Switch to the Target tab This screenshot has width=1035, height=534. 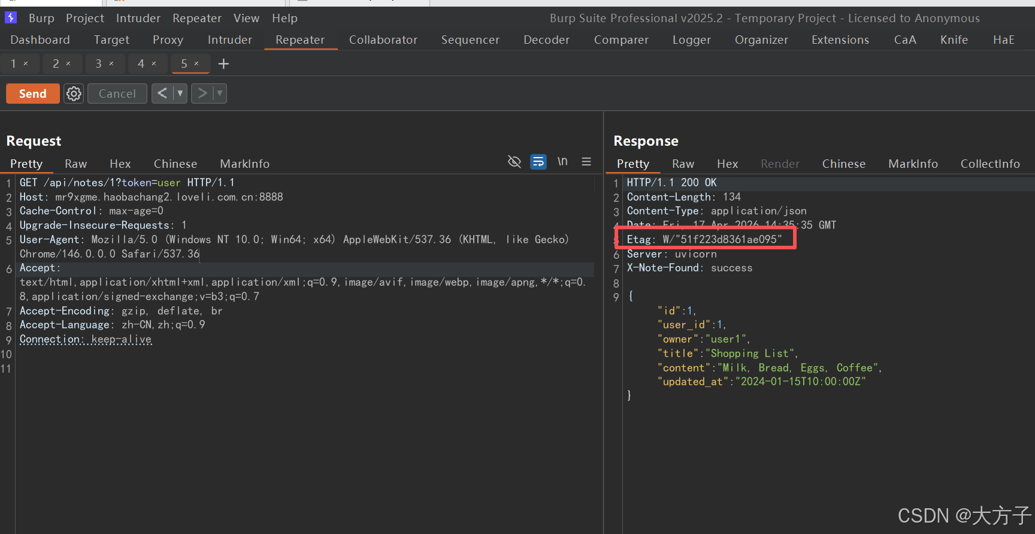(x=111, y=40)
